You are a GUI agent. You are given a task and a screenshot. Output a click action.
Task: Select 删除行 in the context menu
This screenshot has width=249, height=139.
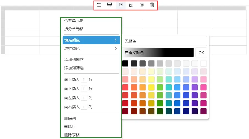(x=70, y=127)
